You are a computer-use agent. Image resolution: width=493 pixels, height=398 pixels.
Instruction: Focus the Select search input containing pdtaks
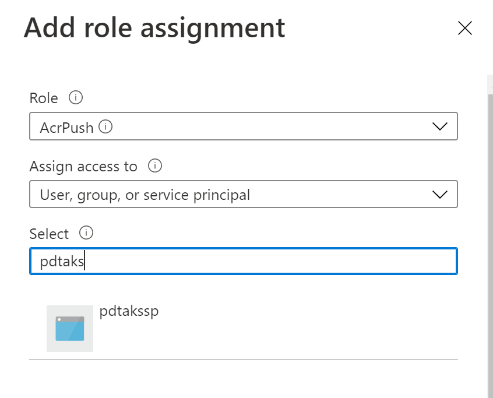243,261
